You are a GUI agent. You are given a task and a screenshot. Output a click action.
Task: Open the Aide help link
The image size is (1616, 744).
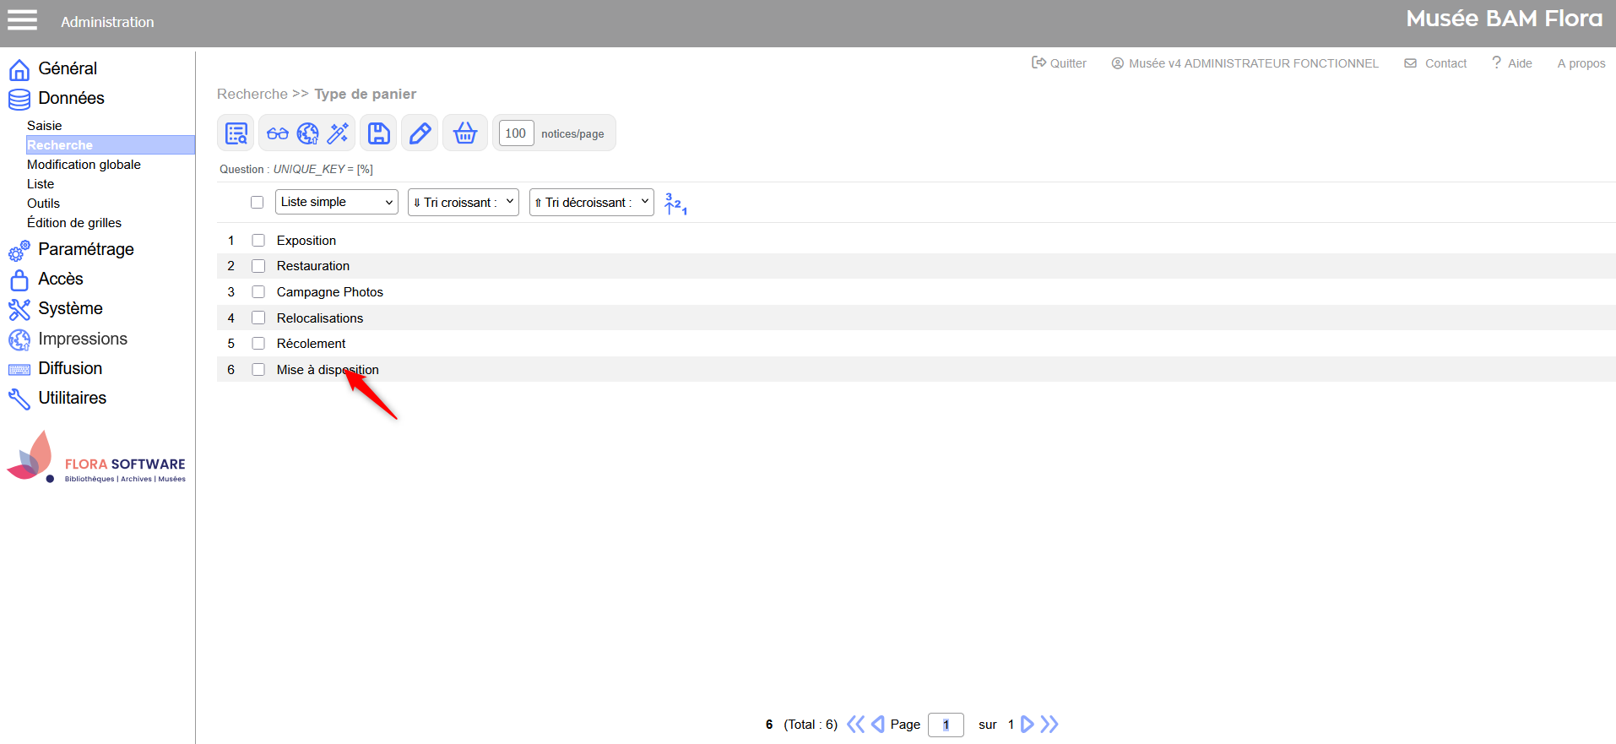tap(1512, 63)
